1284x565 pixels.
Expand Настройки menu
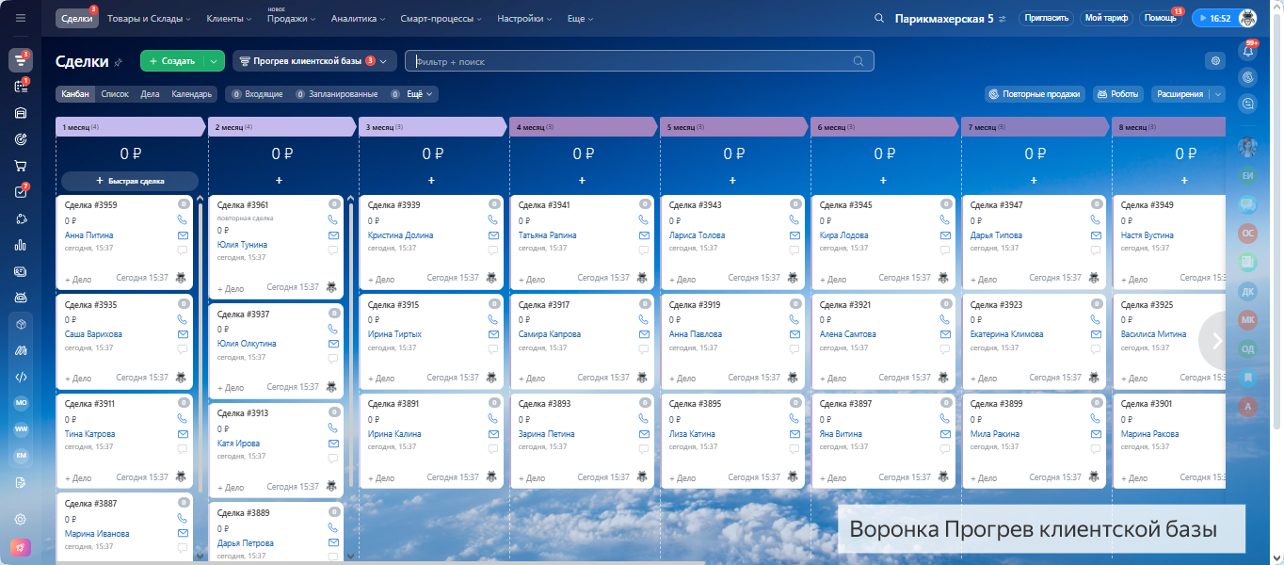[x=524, y=19]
